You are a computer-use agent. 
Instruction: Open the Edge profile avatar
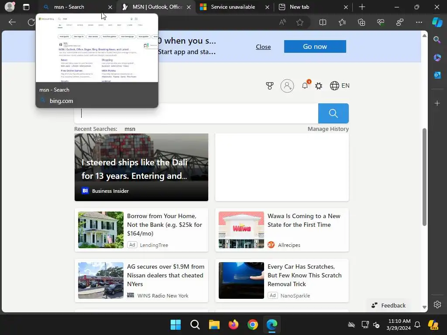[x=10, y=7]
